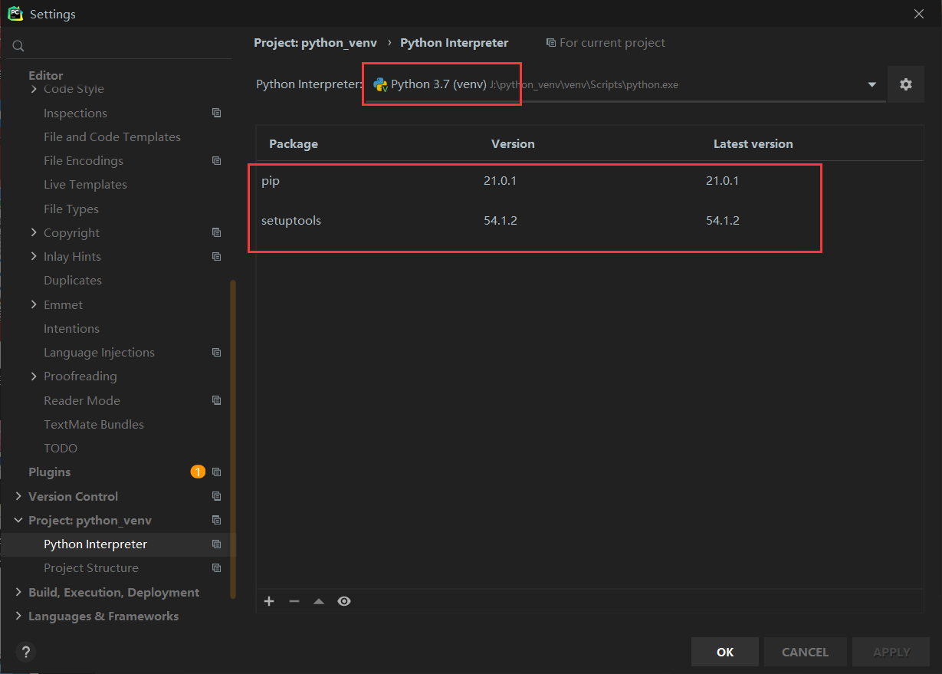Image resolution: width=942 pixels, height=674 pixels.
Task: Open Inspections settings page
Action: 75,113
